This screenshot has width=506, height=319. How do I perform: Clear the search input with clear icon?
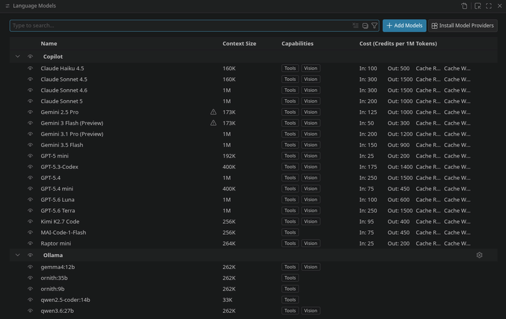tap(355, 25)
